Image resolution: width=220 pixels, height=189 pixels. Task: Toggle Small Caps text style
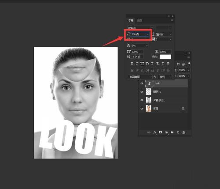click(147, 64)
